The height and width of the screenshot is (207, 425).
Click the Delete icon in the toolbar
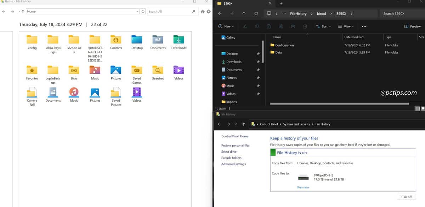[305, 26]
